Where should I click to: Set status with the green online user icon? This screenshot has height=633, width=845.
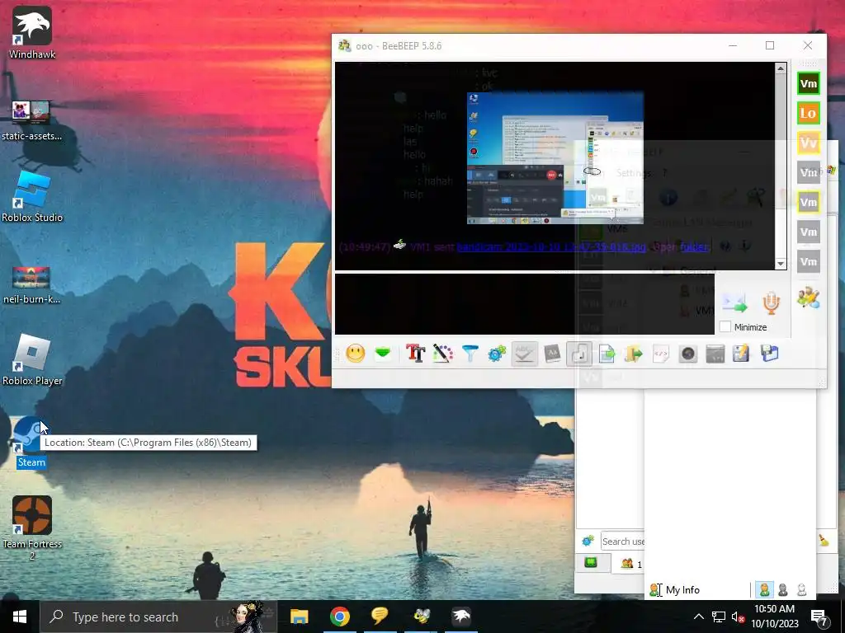pyautogui.click(x=764, y=590)
